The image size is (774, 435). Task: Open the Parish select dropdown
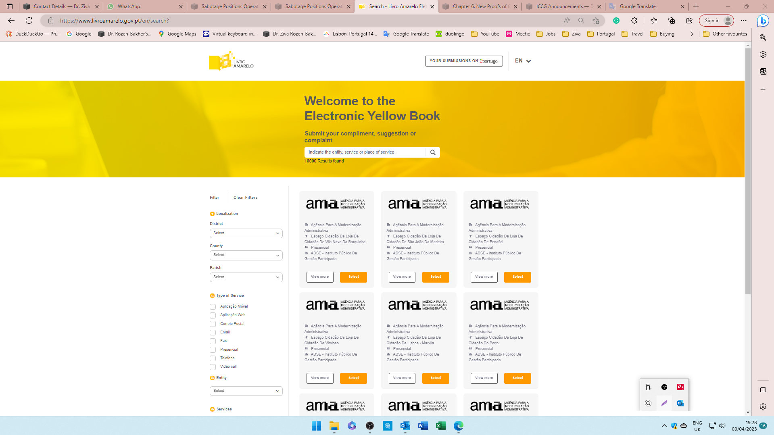point(246,277)
